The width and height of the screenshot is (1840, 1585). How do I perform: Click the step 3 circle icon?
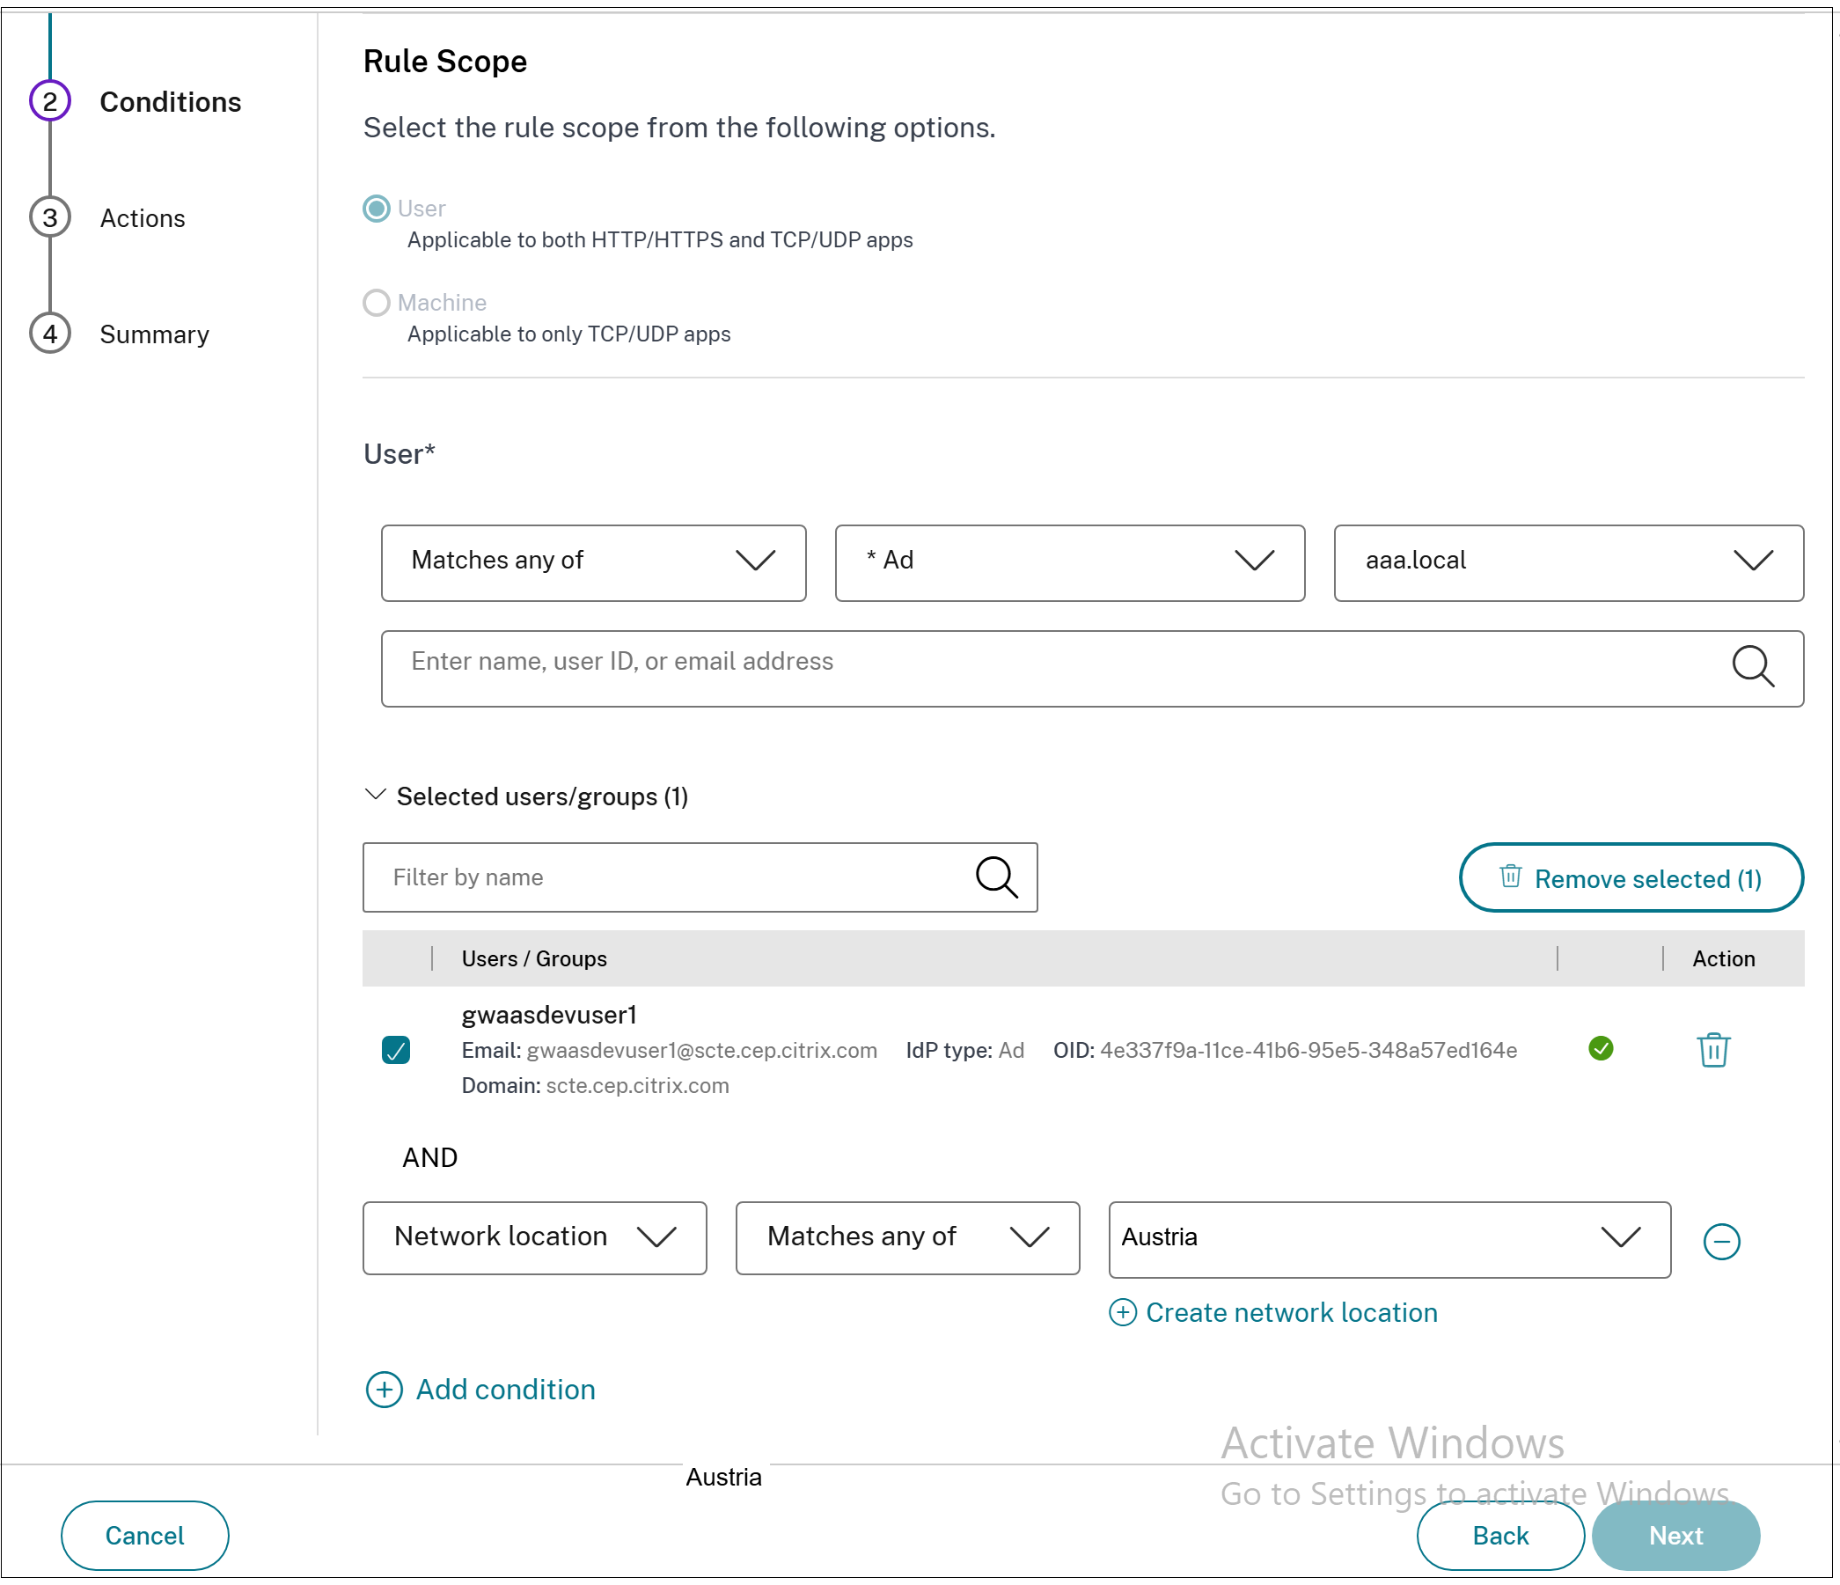[x=51, y=218]
